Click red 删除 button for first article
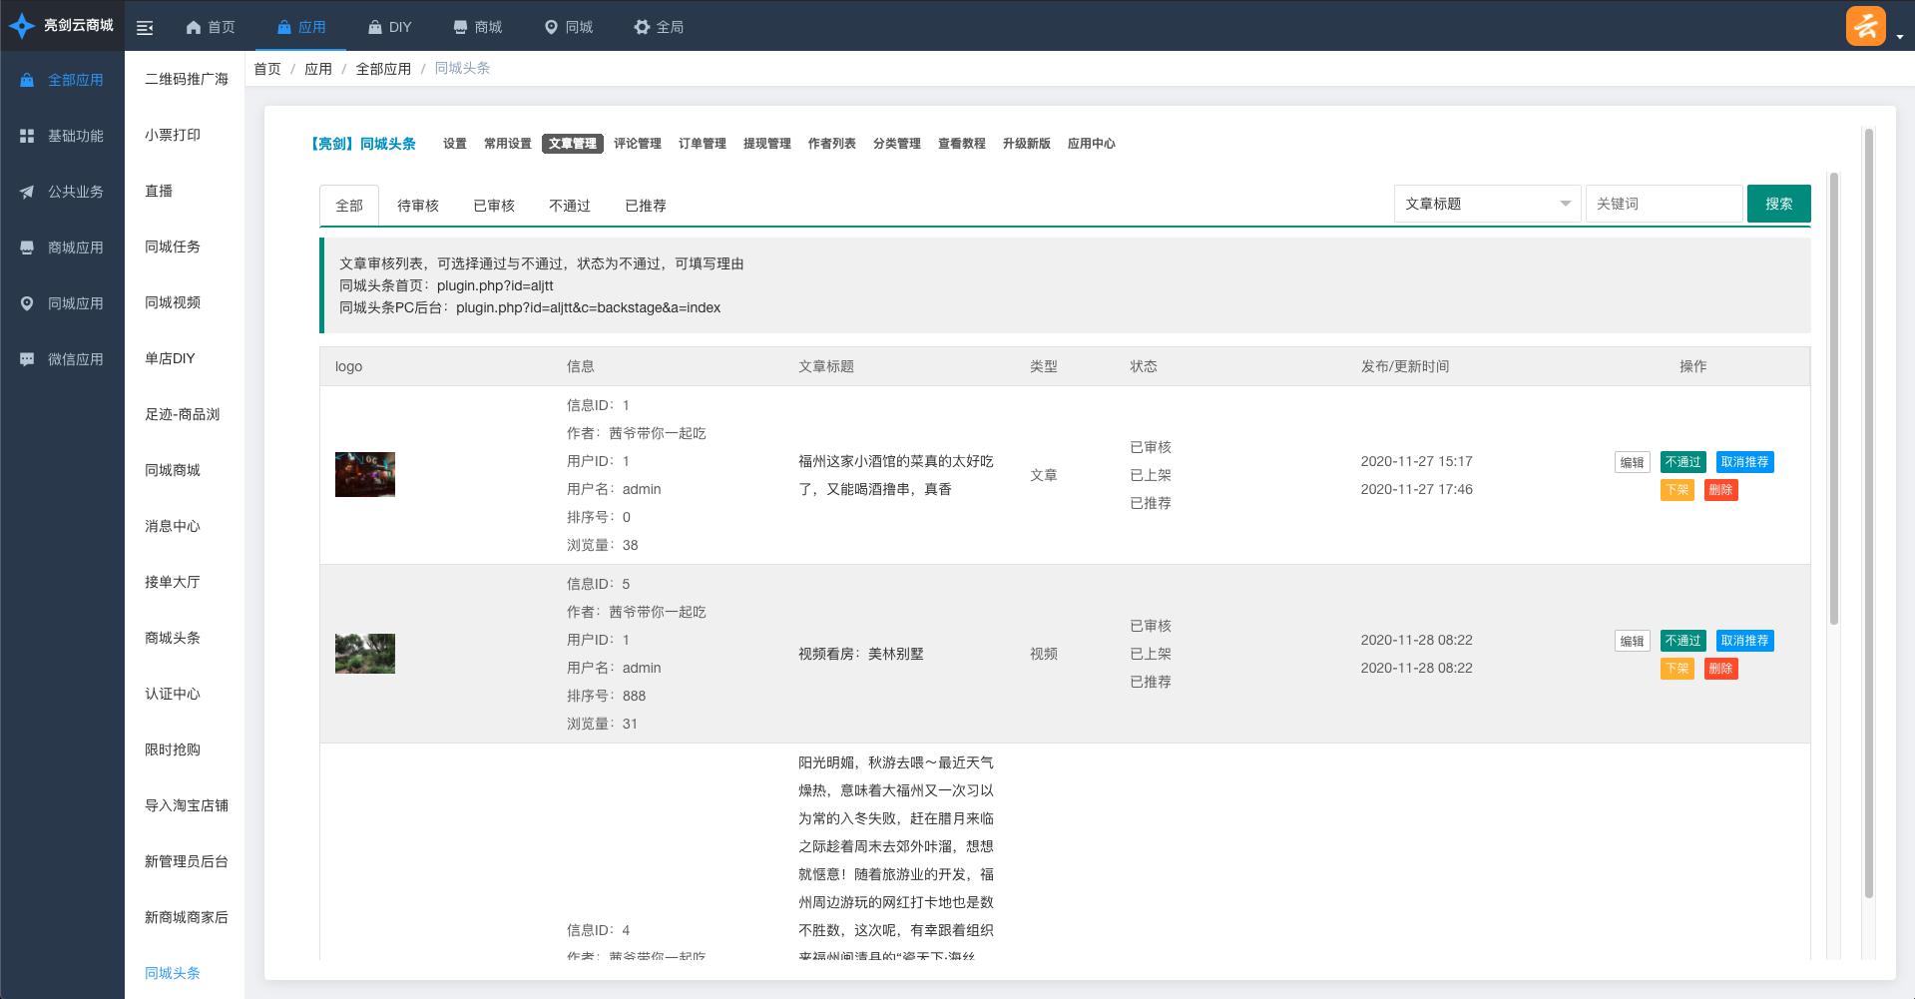 (x=1720, y=490)
